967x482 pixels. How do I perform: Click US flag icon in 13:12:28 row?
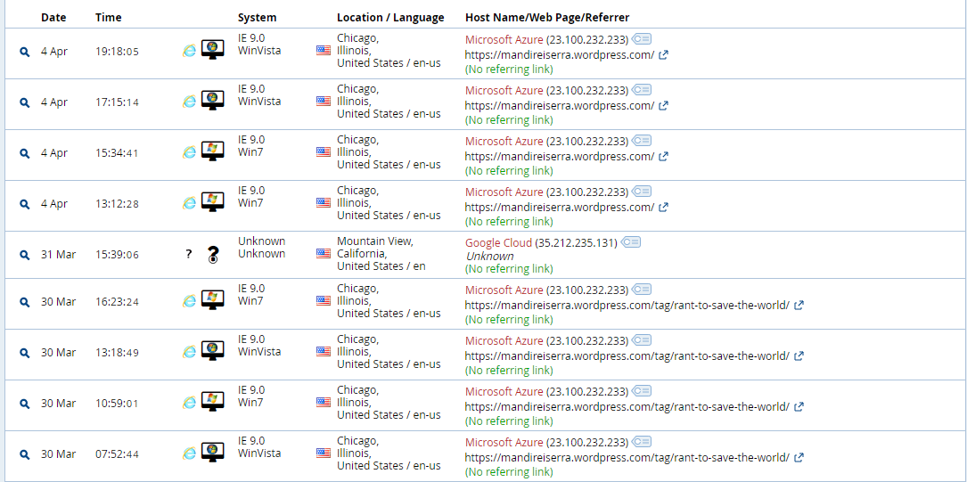(x=324, y=203)
